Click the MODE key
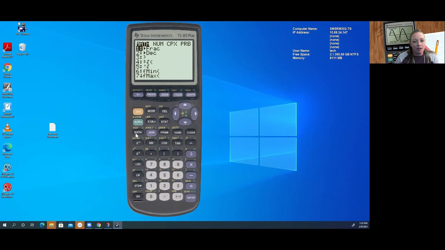This screenshot has width=445, height=250. [151, 111]
